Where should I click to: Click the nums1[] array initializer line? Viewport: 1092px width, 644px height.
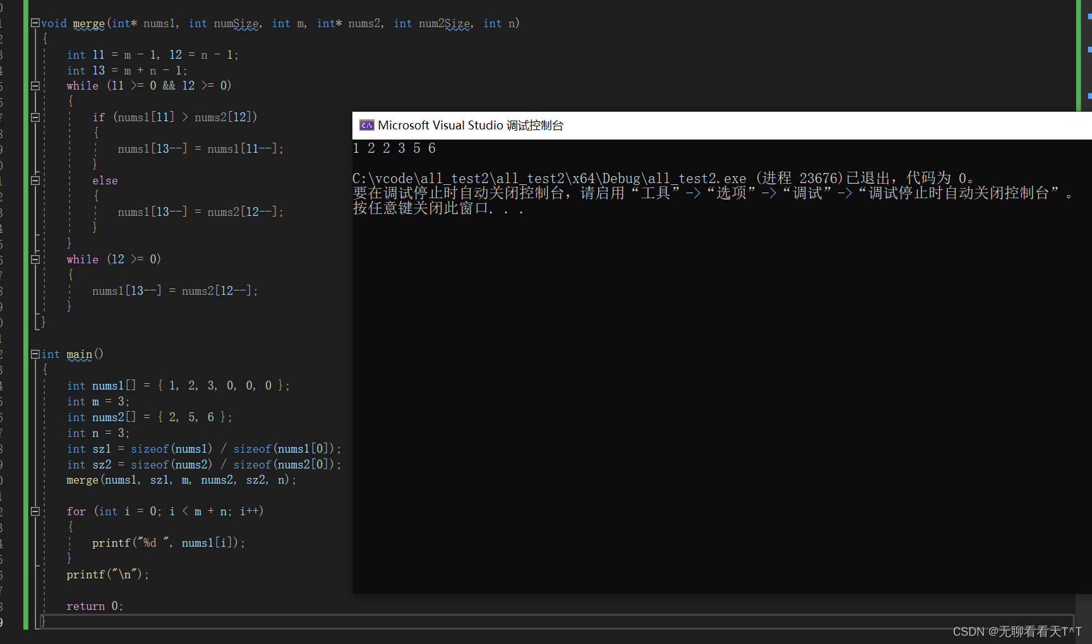tap(178, 385)
